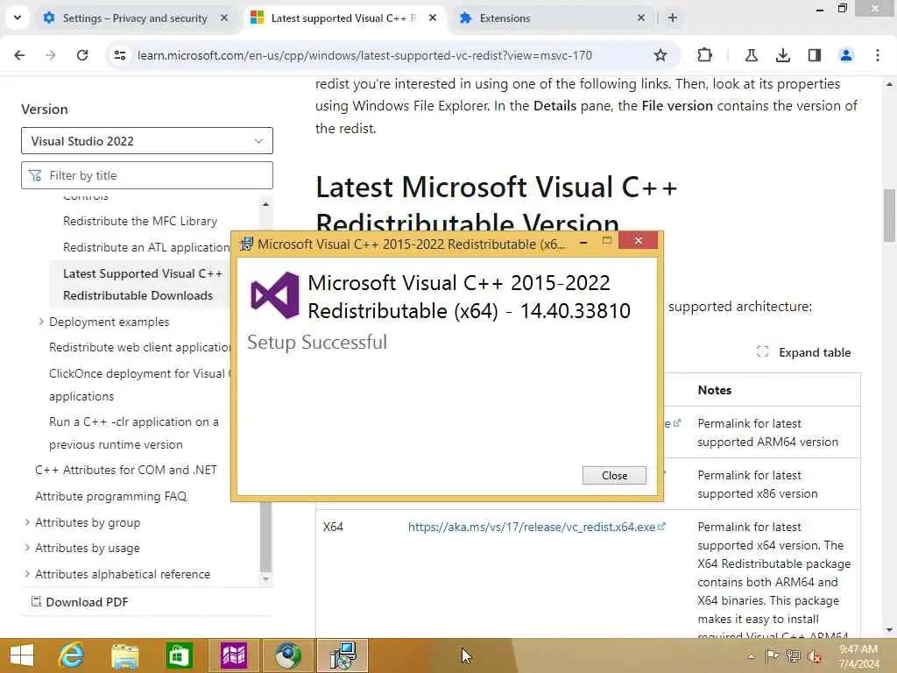Open ClickOnce deployment for Visual C++ item

tap(140, 385)
